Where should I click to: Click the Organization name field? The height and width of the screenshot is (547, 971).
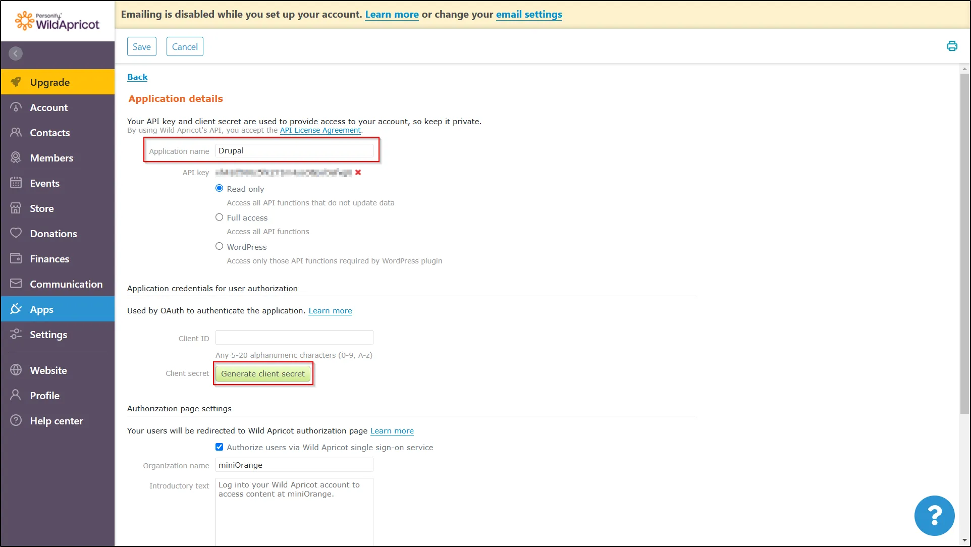coord(294,465)
